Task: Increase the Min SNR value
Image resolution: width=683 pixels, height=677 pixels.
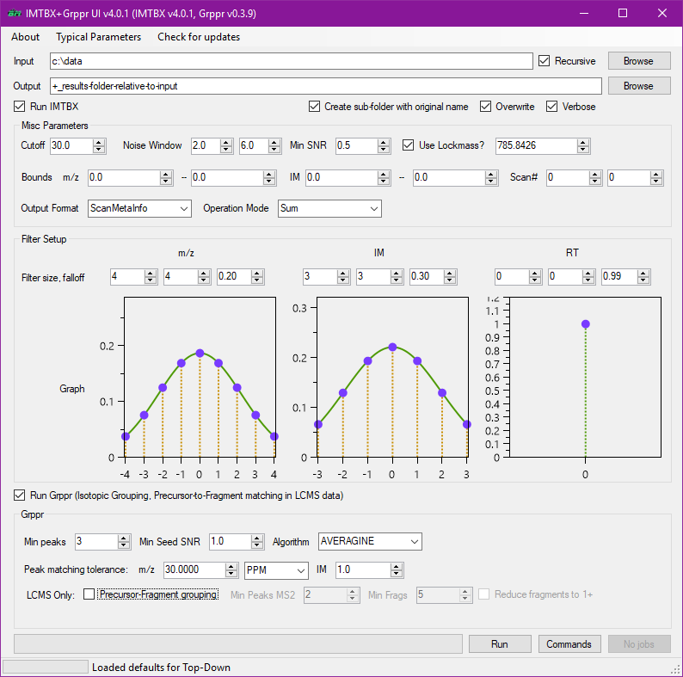Action: (384, 142)
